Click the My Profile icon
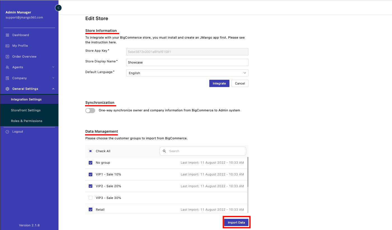 pos(8,46)
